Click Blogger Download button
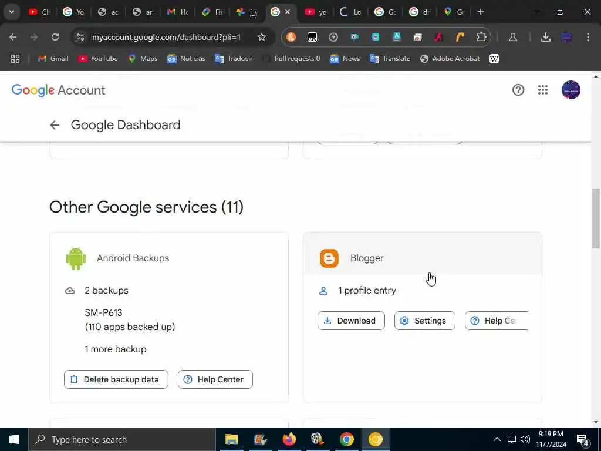Viewport: 601px width, 451px height. pos(351,321)
